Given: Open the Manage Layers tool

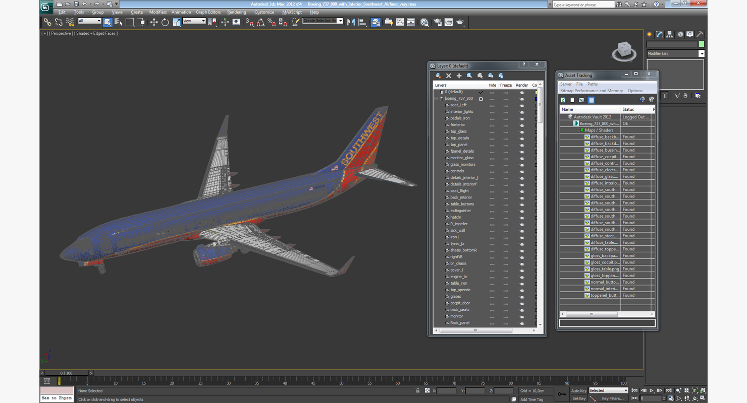Looking at the screenshot, I should click(x=376, y=22).
